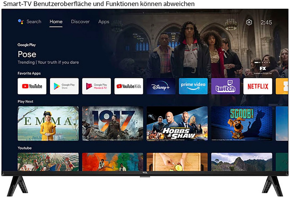The width and height of the screenshot is (290, 198).
Task: Play the Emma movie thumbnail
Action: pos(48,124)
